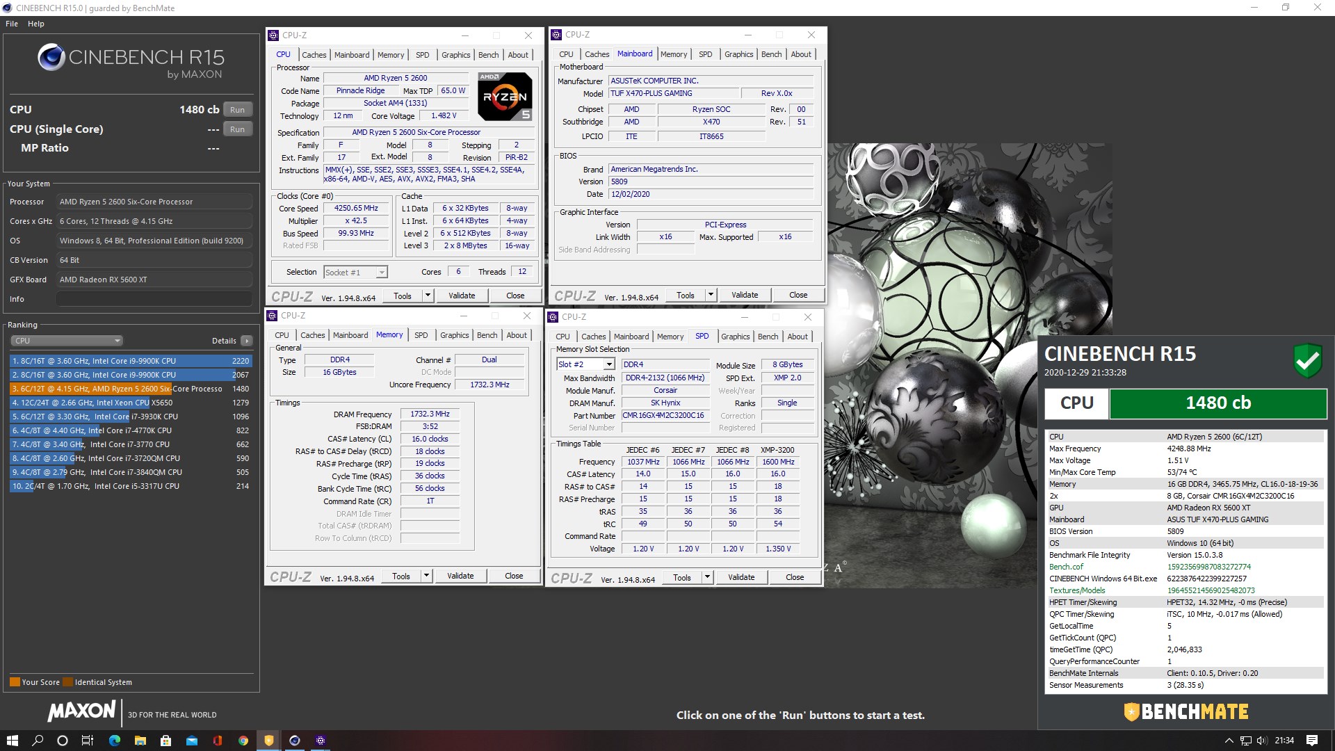The height and width of the screenshot is (751, 1335).
Task: Click Validate in CPU-Z CPU window
Action: (462, 296)
